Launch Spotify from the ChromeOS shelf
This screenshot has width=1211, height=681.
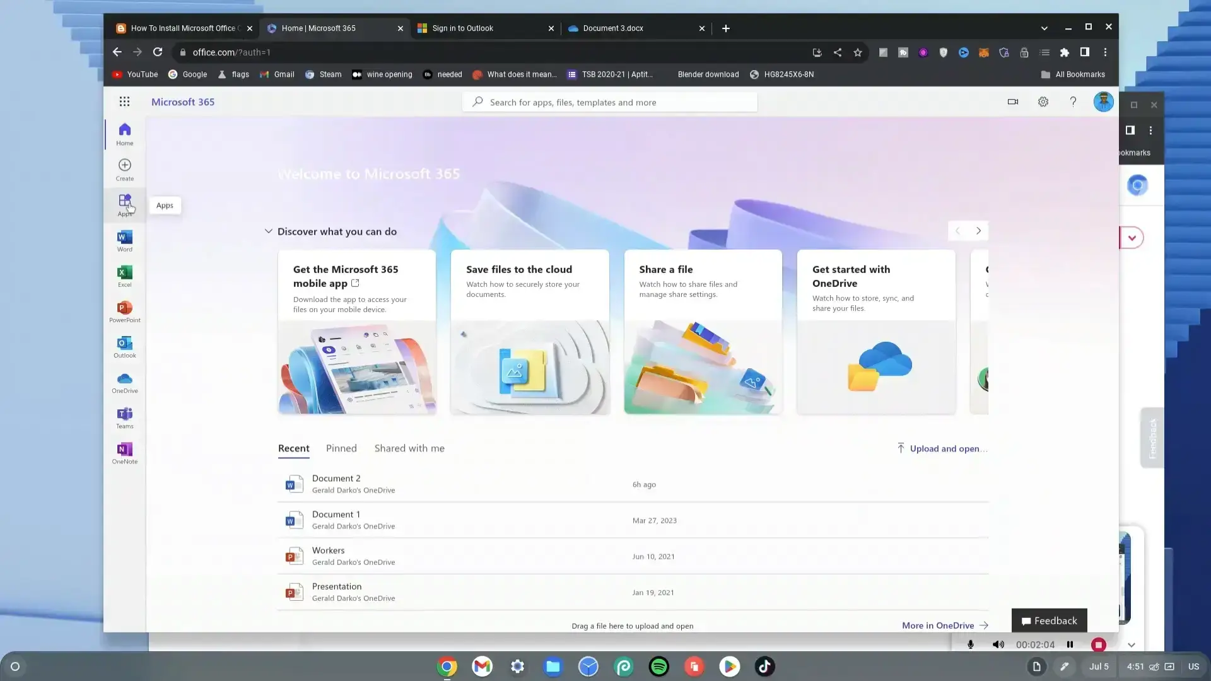[x=658, y=666]
